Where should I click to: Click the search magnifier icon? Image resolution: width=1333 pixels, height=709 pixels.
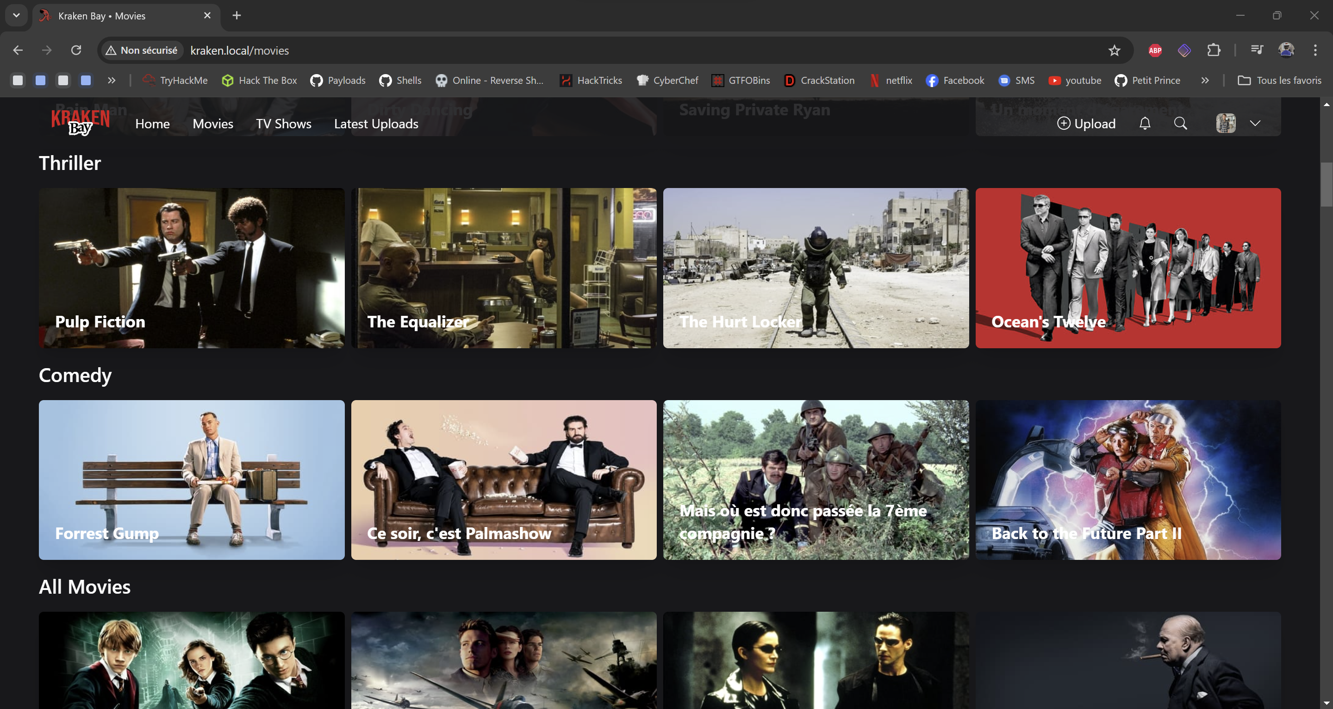click(x=1180, y=123)
